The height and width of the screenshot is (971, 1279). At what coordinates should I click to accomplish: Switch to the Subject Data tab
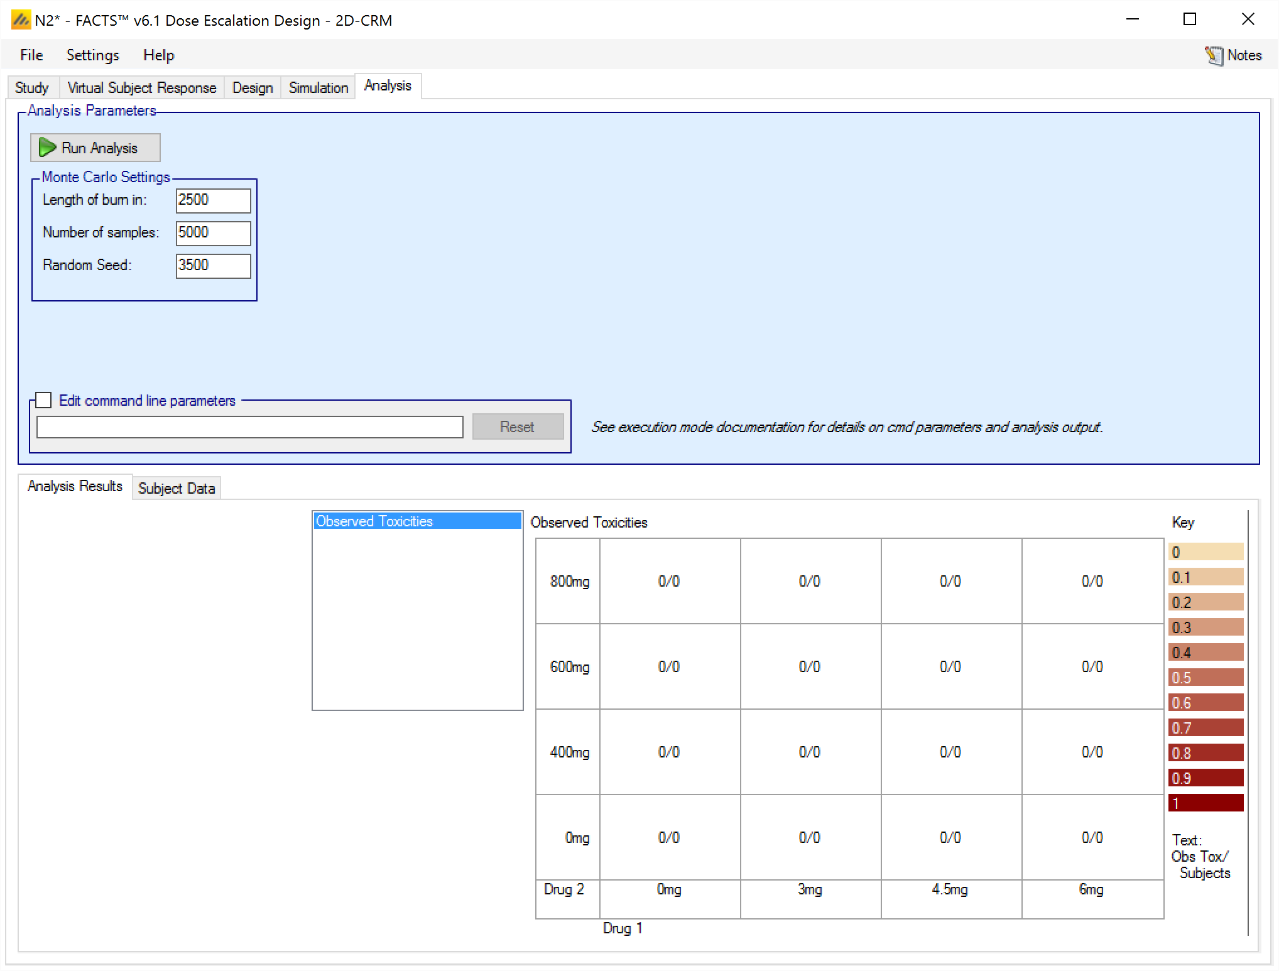tap(177, 488)
